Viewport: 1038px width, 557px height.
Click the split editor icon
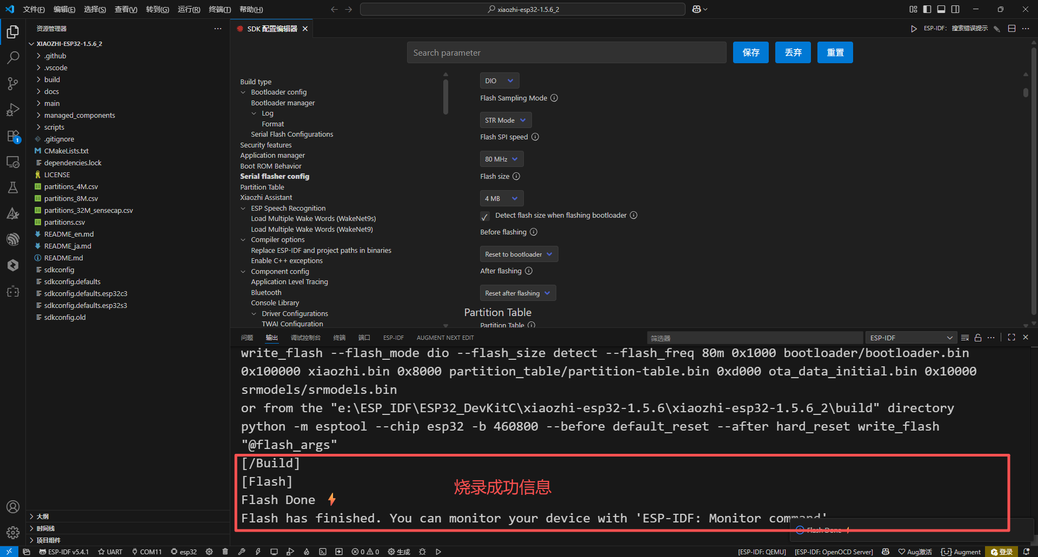click(x=1012, y=29)
